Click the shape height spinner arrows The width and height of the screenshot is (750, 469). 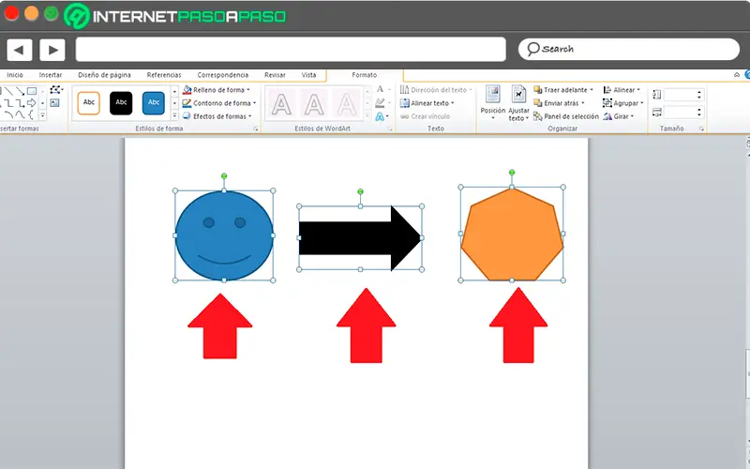[699, 95]
